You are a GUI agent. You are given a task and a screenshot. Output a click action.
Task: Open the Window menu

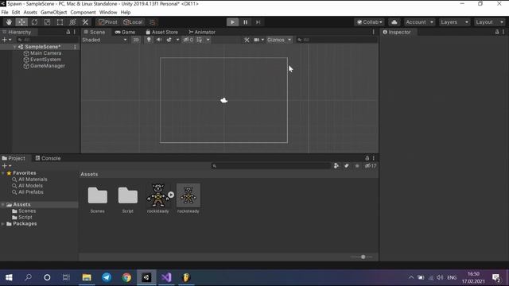[x=108, y=13]
